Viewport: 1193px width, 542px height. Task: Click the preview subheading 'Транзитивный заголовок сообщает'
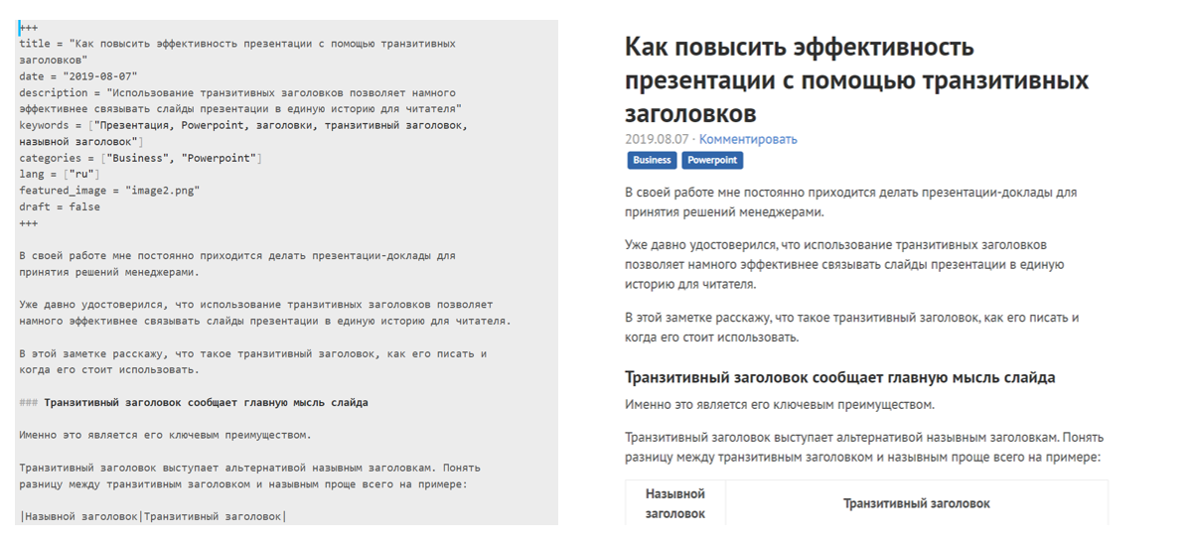pyautogui.click(x=839, y=377)
